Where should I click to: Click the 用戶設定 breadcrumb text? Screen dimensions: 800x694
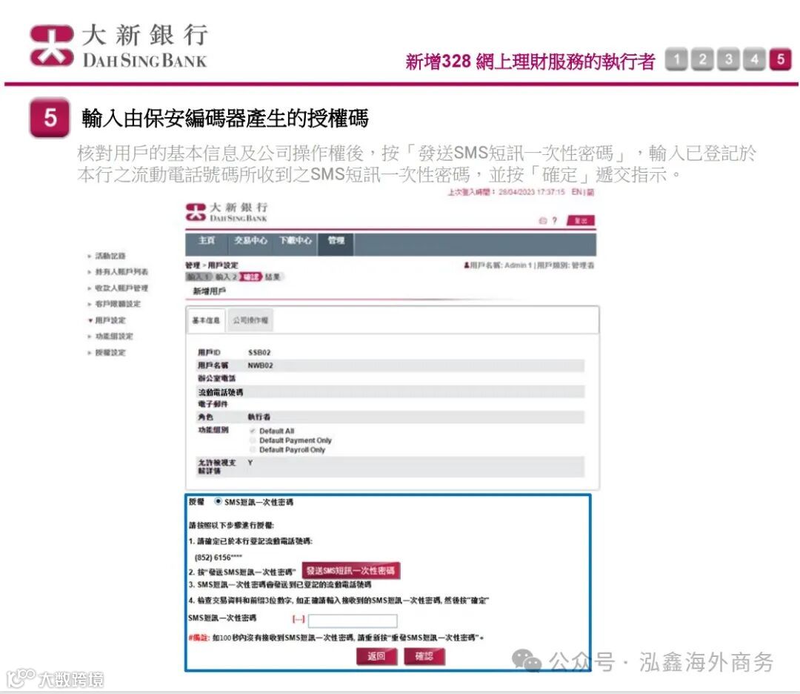[223, 265]
